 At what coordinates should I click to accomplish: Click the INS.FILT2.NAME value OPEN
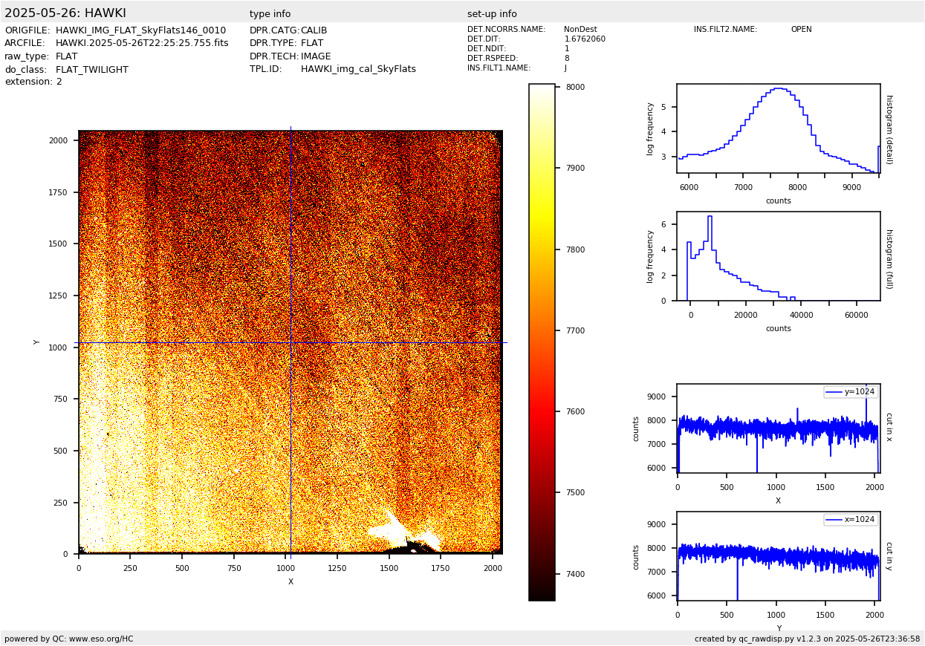coord(801,30)
